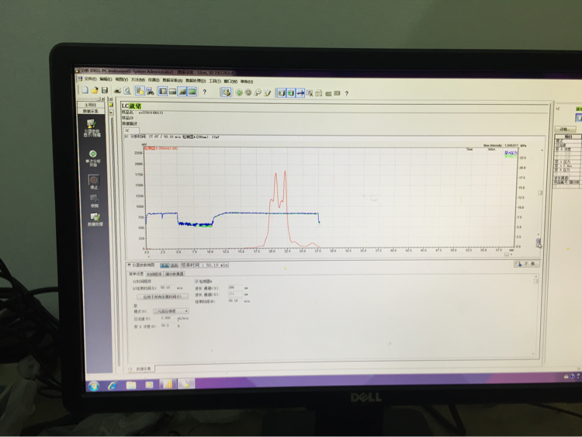Open instrument parameters show/hide in sidebar
This screenshot has height=437, width=582.
92,128
